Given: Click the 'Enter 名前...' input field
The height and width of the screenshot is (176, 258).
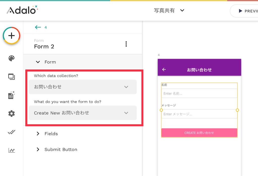Looking at the screenshot, I should point(199,94).
